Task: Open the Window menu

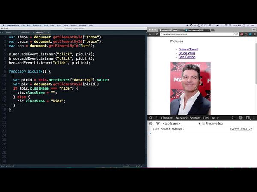Action: click(x=83, y=26)
